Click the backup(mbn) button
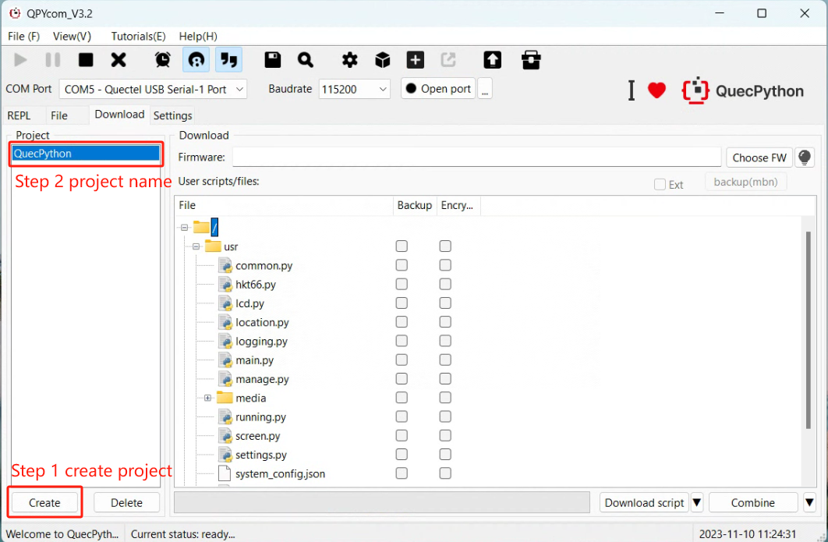This screenshot has height=542, width=828. (745, 182)
